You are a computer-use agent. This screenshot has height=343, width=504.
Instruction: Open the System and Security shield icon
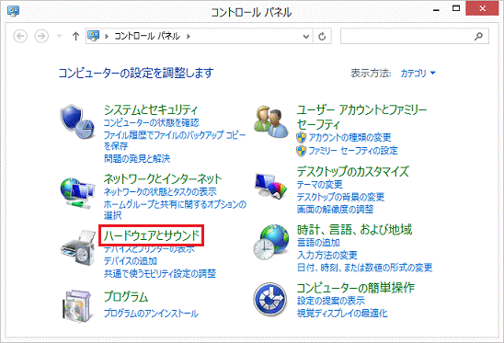(x=77, y=121)
